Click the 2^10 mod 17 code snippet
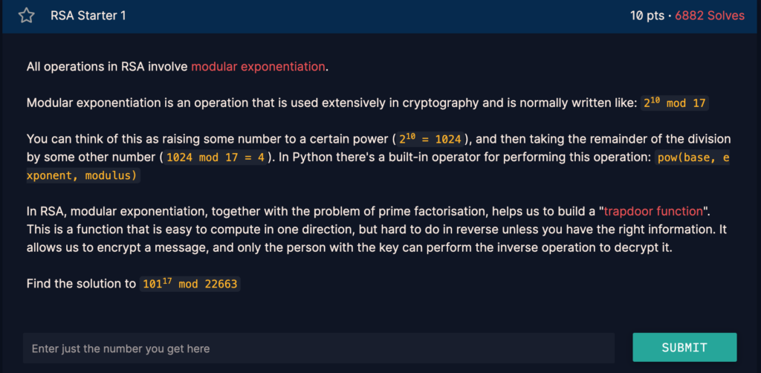The width and height of the screenshot is (761, 373). 674,103
